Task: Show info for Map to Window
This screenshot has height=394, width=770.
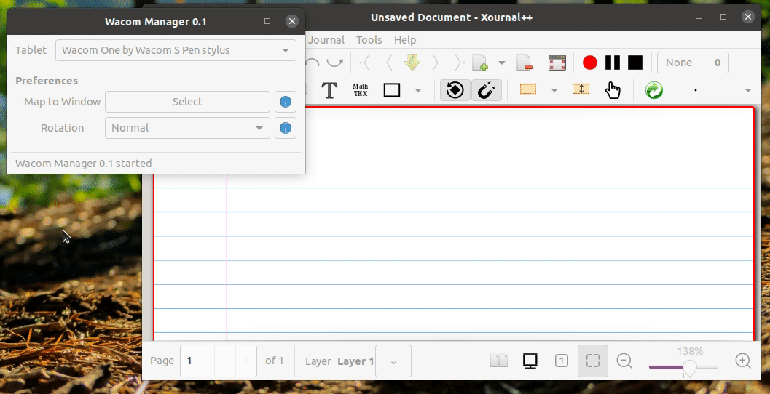Action: [x=286, y=102]
